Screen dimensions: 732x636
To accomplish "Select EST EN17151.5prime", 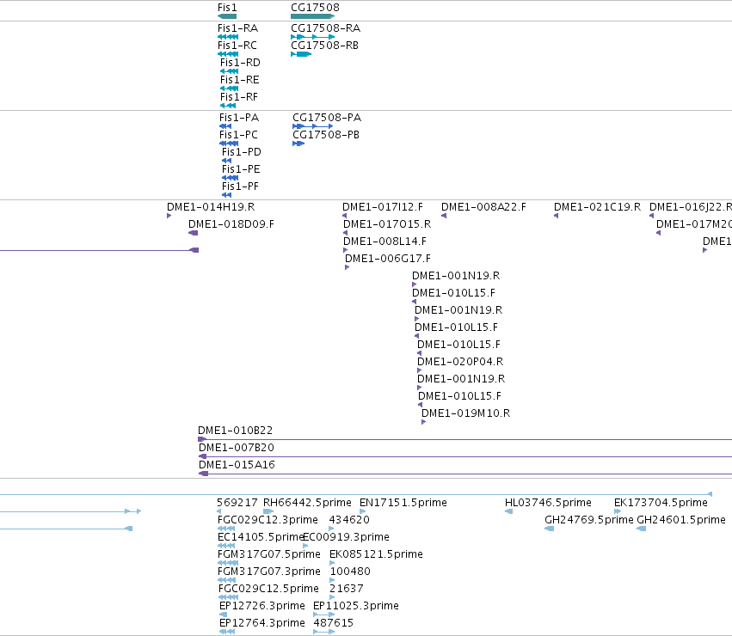I will pos(403,503).
